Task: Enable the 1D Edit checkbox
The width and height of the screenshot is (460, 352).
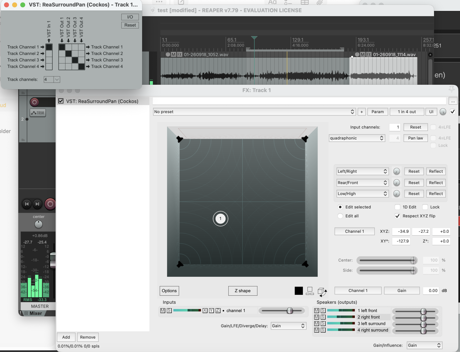Action: pos(397,207)
